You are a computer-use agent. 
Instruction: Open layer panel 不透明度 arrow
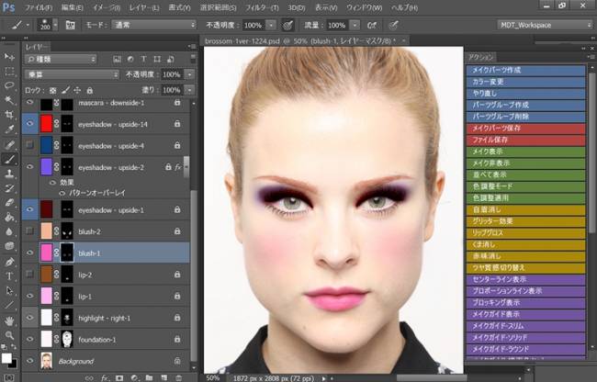point(189,74)
